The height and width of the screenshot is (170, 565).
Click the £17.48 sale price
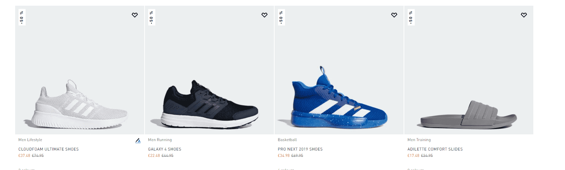tap(413, 156)
